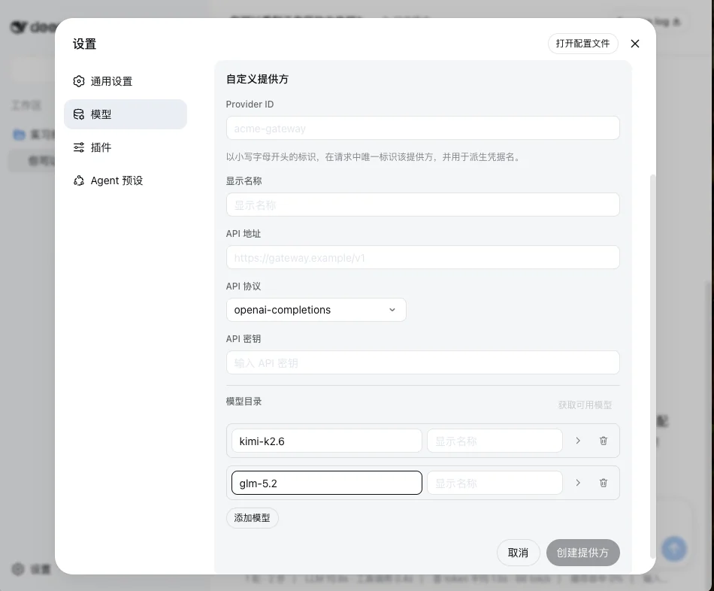Focus the API 密钥 input field
The image size is (714, 591).
coord(422,362)
